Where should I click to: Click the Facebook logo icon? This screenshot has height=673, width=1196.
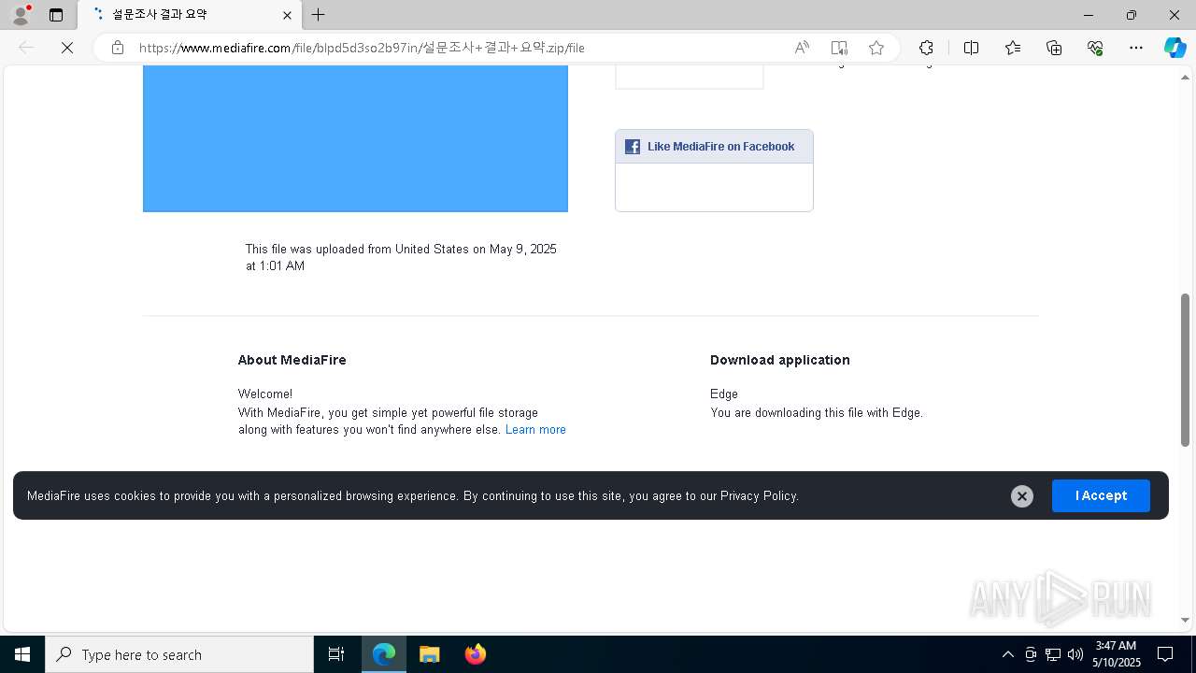click(633, 147)
